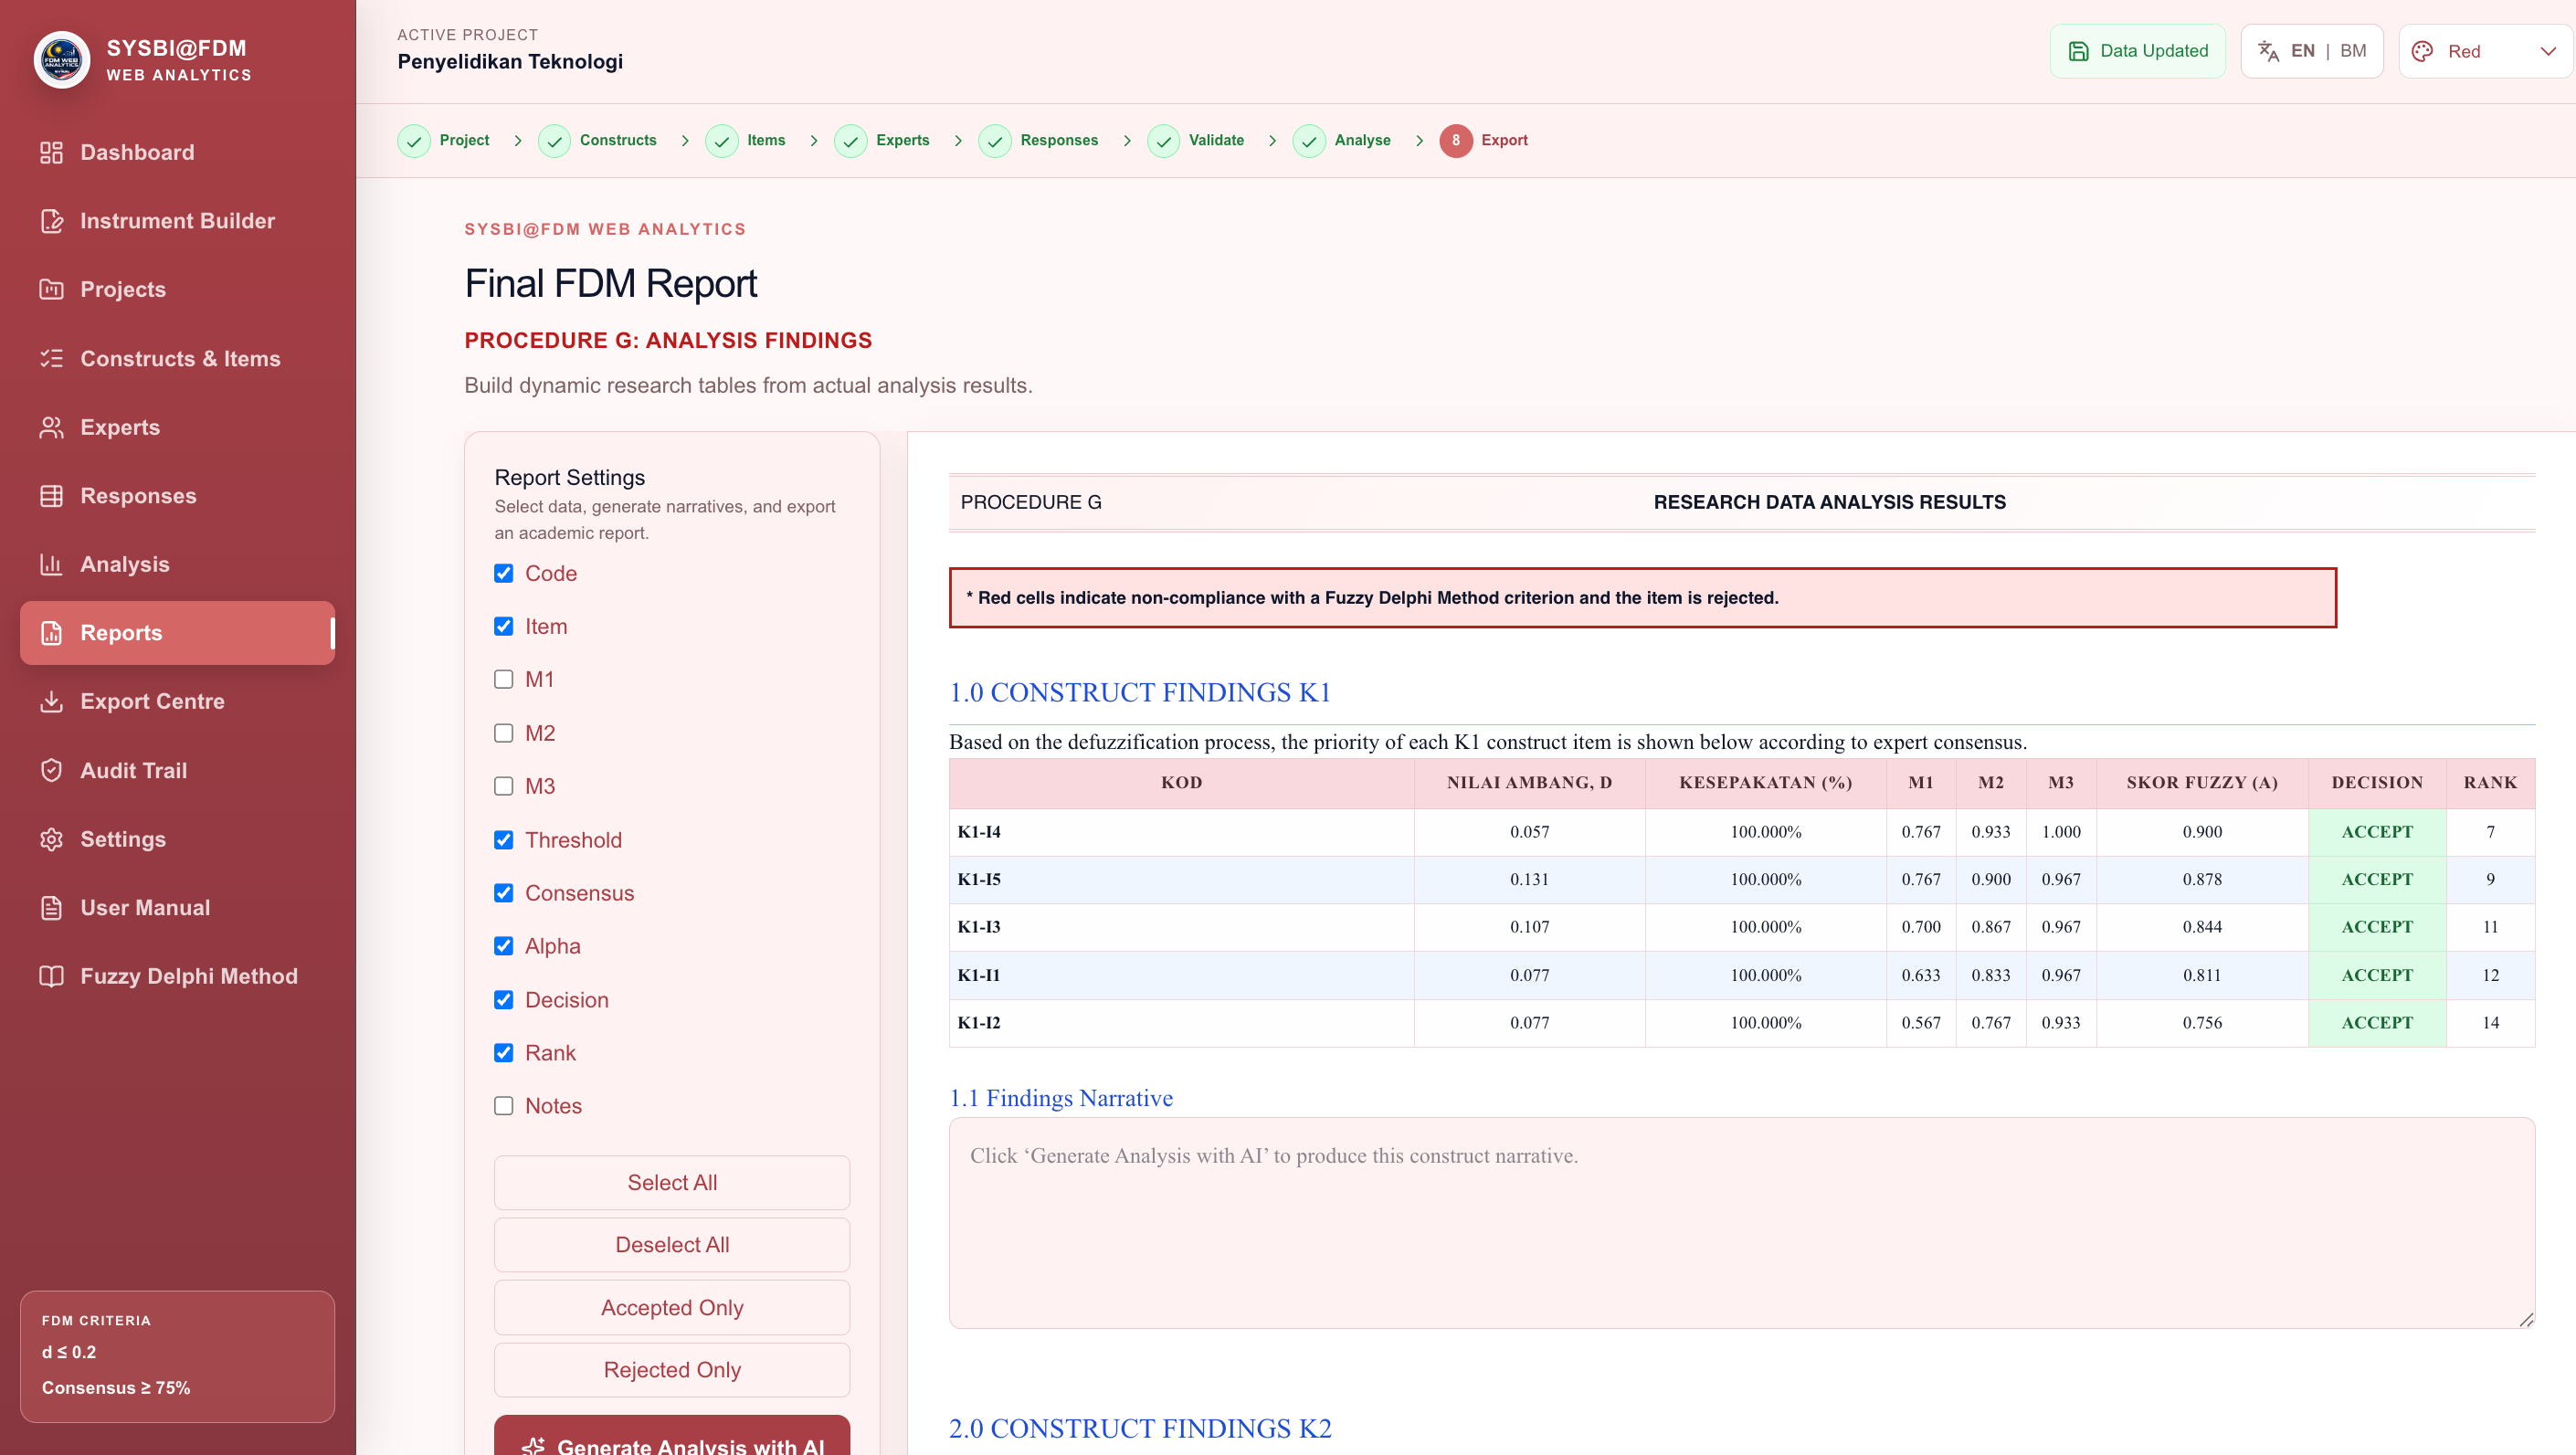This screenshot has height=1455, width=2576.
Task: Open Analysis bar-chart icon
Action: pos(51,564)
